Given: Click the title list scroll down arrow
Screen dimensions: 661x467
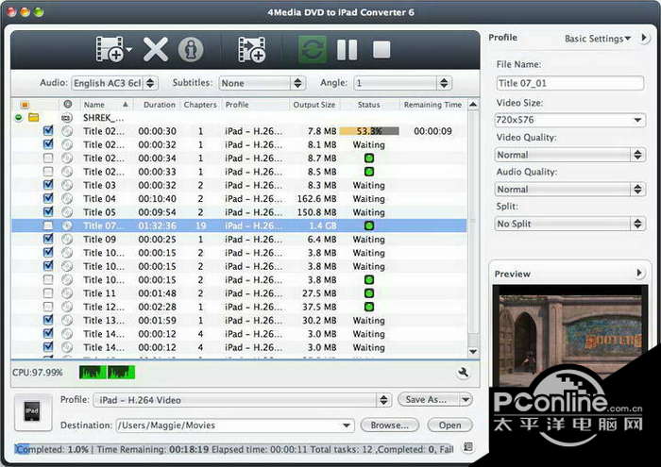Looking at the screenshot, I should [x=473, y=352].
